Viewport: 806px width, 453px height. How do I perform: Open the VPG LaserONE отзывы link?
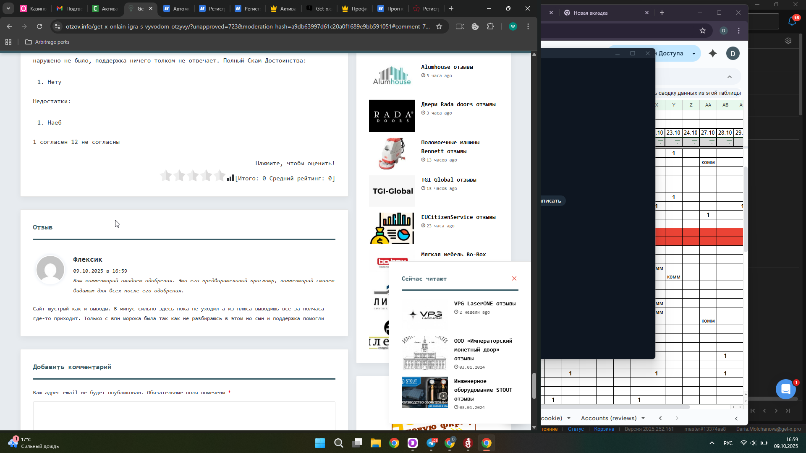point(484,304)
